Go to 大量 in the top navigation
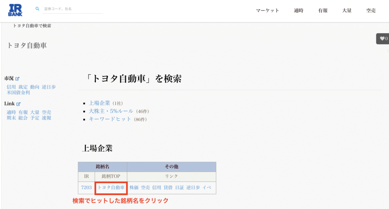Image resolution: width=389 pixels, height=209 pixels. click(346, 11)
